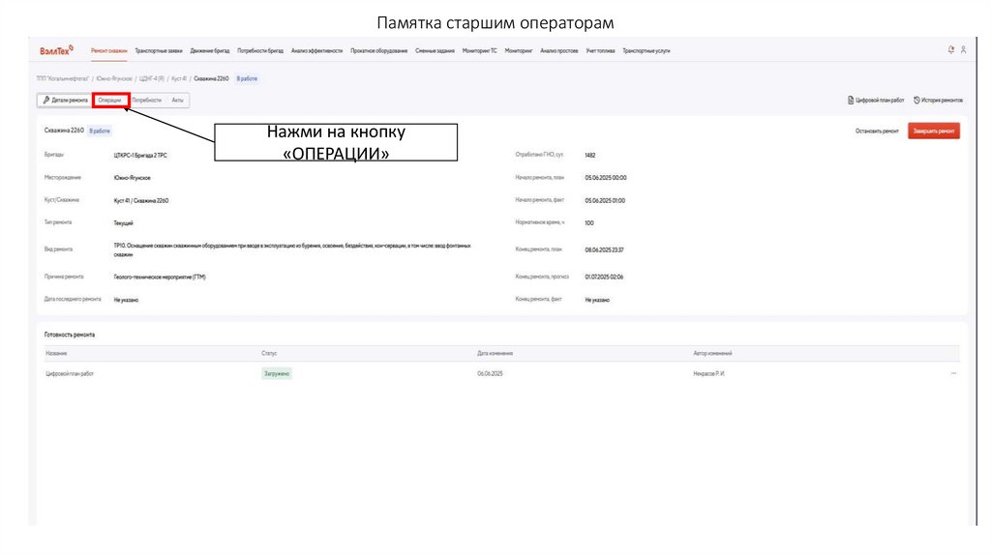Click the Готовность ремонта section title
Screen dimensions: 991x555
point(70,335)
